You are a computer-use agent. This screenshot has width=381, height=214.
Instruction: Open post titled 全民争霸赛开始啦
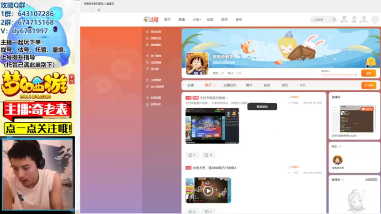[214, 98]
